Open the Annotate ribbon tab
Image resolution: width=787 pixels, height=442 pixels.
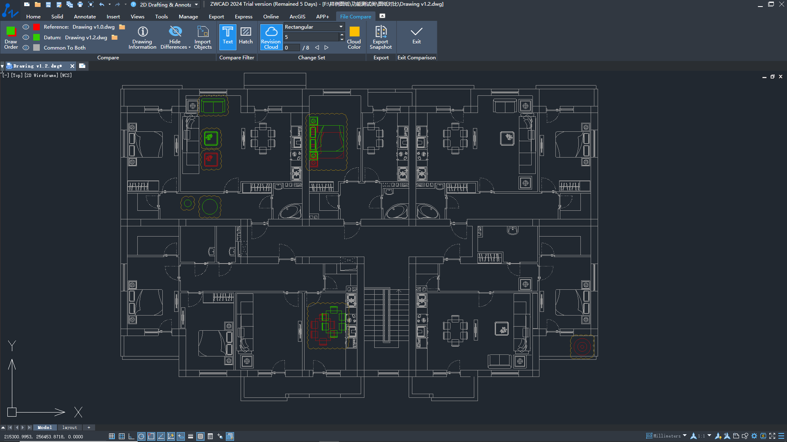tap(85, 17)
